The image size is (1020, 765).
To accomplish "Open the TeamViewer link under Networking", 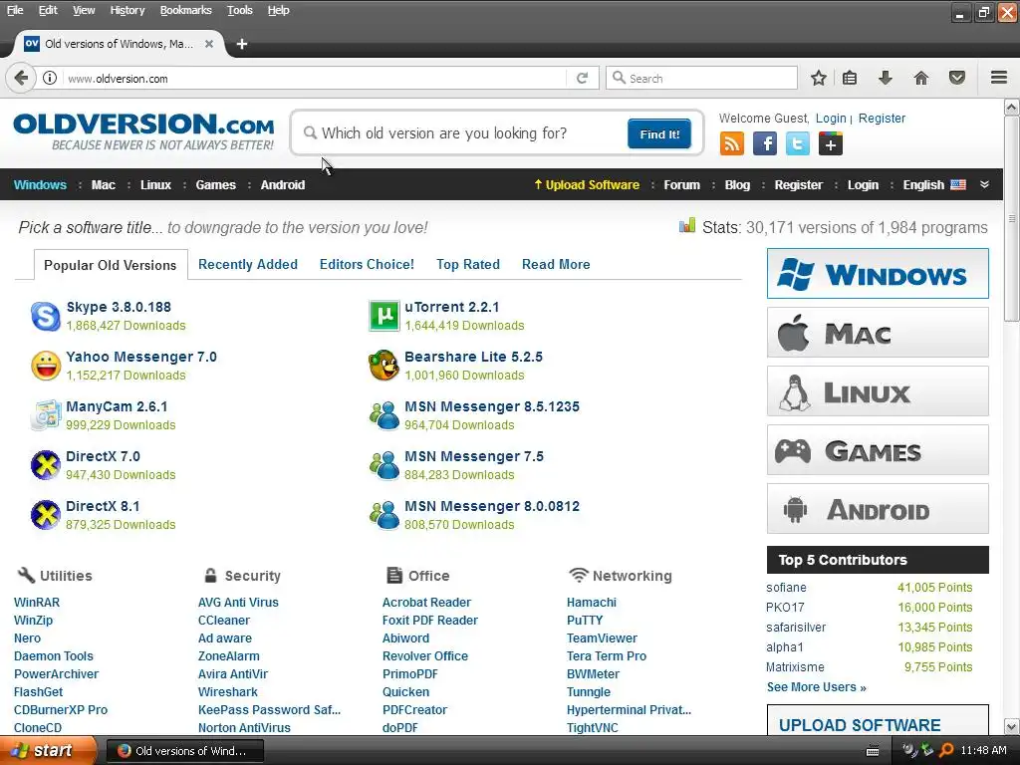I will tap(602, 638).
